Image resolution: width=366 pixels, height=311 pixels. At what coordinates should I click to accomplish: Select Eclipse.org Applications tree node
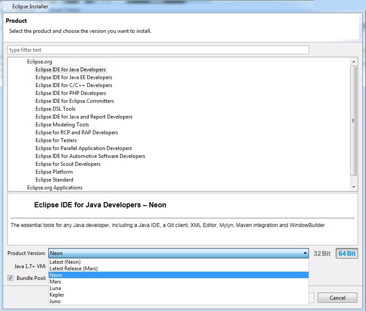click(x=55, y=188)
